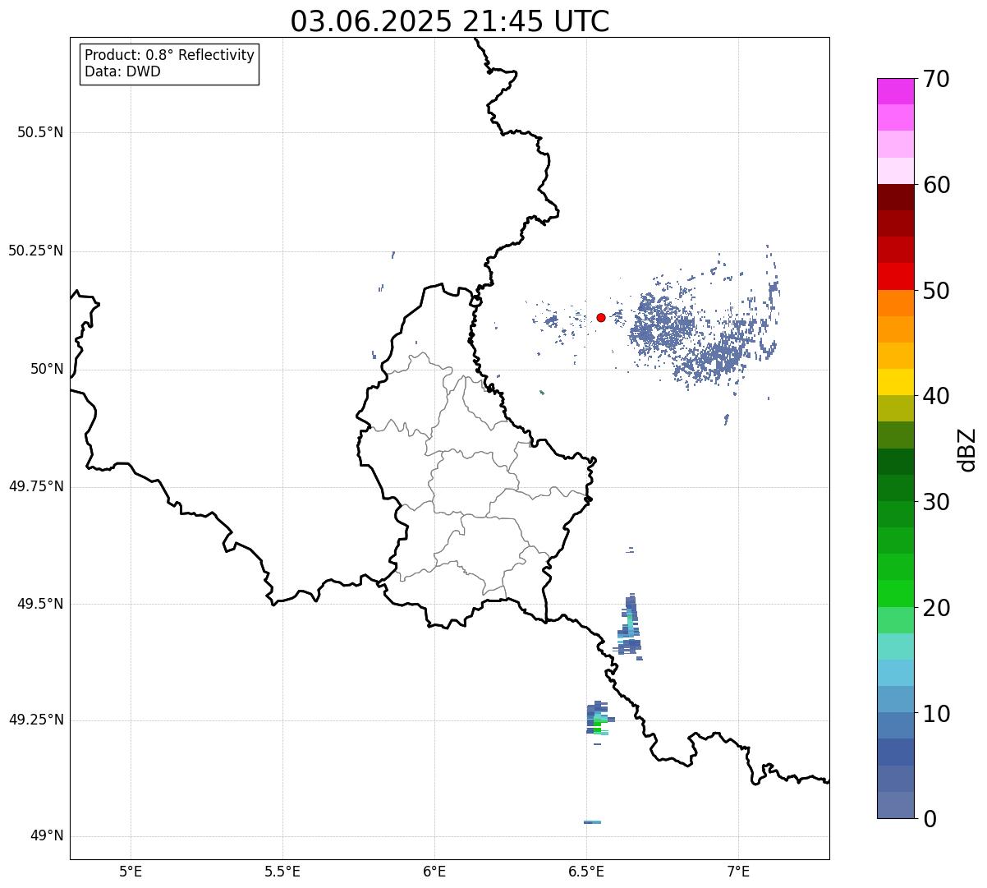The height and width of the screenshot is (888, 987).
Task: Click the 6°E longitude tick label
Action: tap(434, 871)
